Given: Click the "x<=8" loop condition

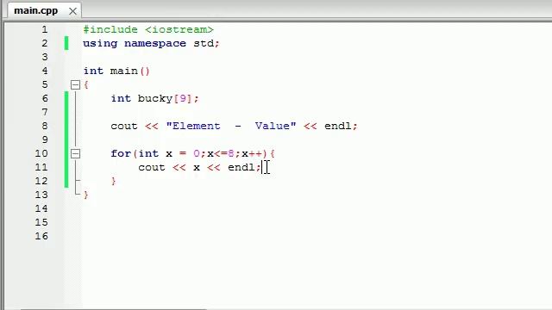Looking at the screenshot, I should [221, 153].
